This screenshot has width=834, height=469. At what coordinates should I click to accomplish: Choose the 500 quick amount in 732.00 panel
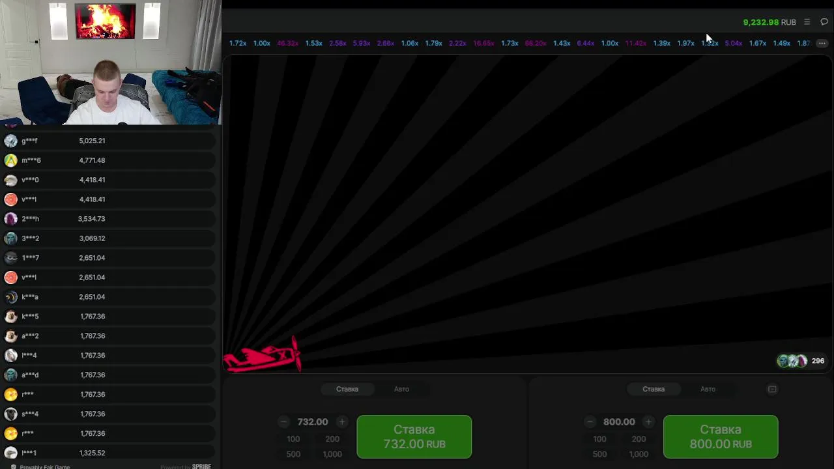coord(293,454)
